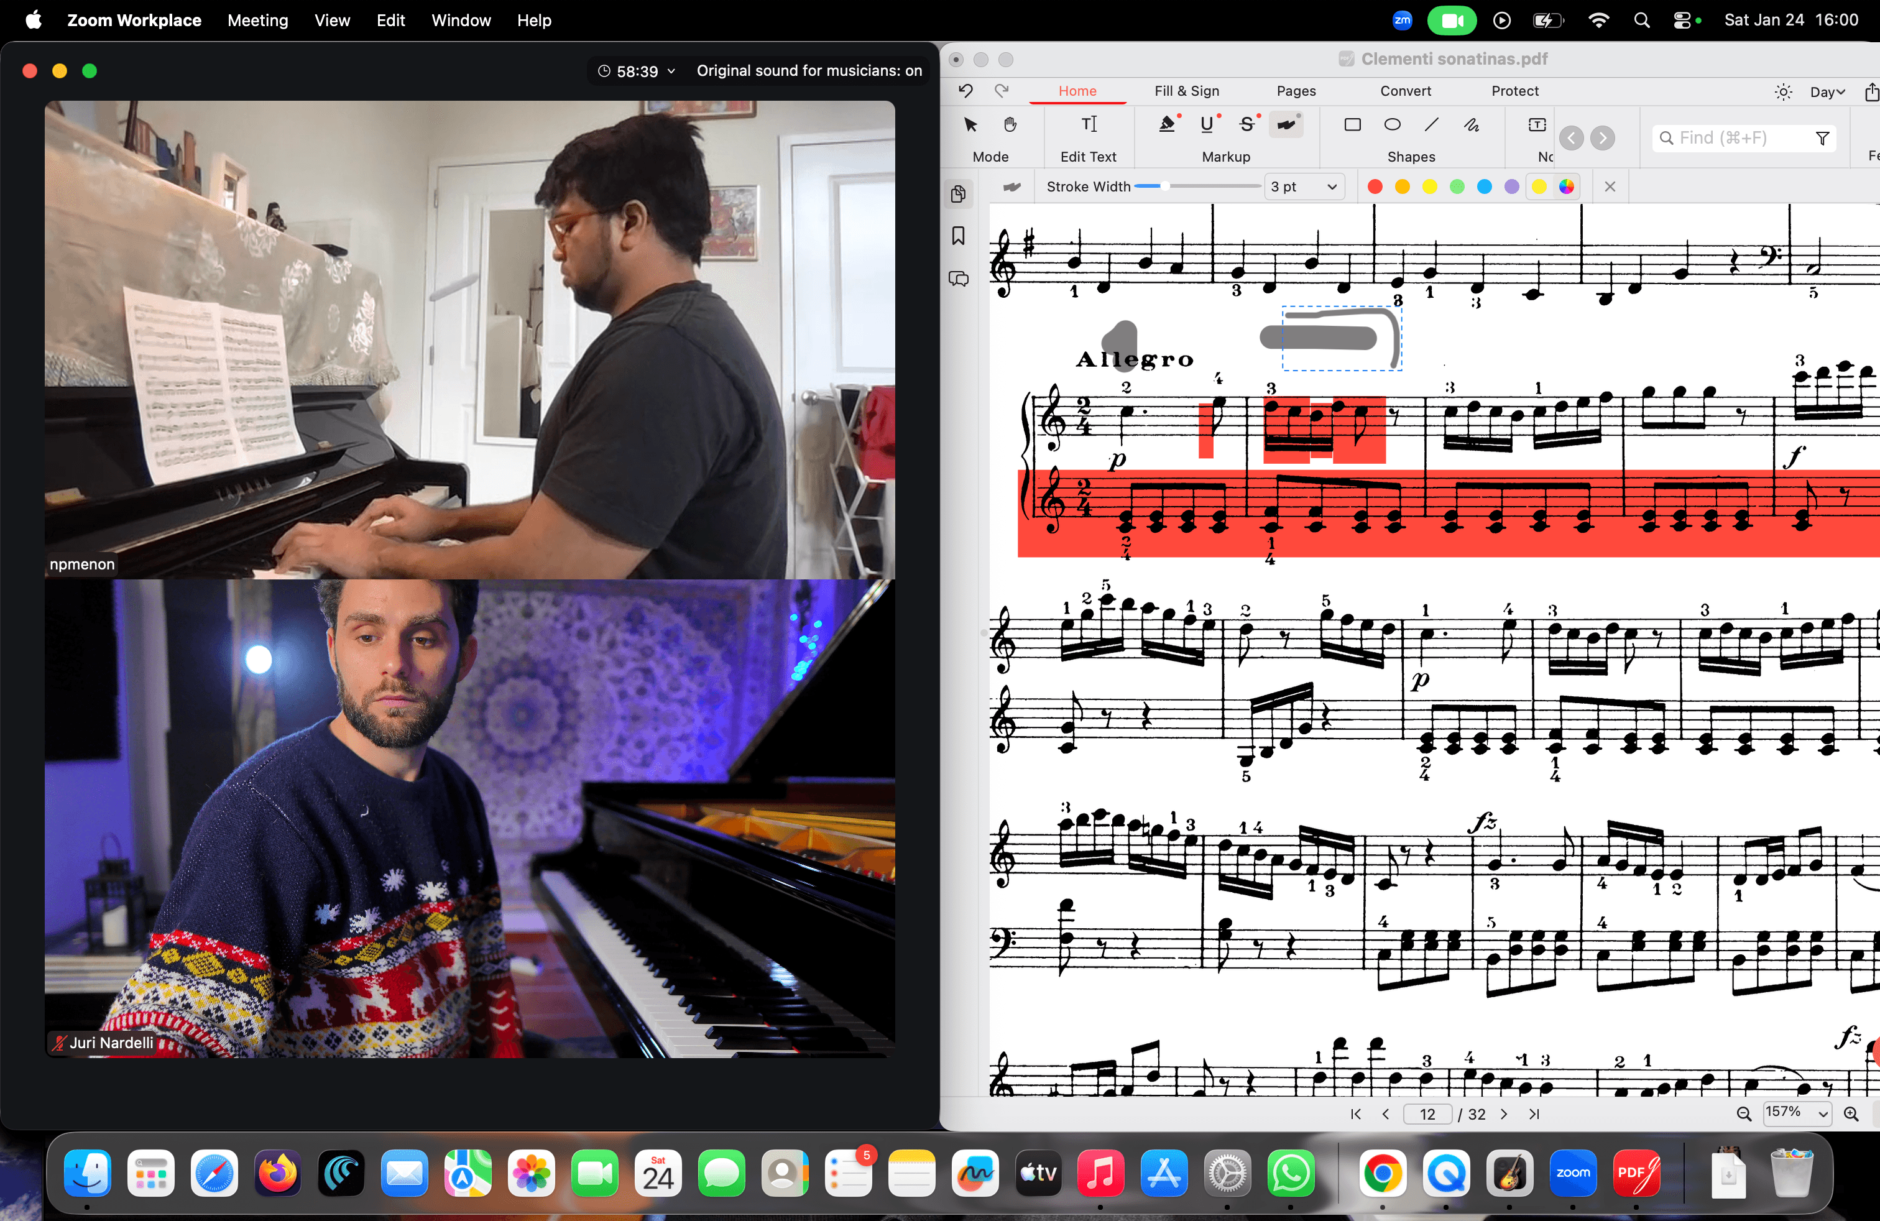This screenshot has width=1880, height=1221.
Task: Pick the blue color swatch
Action: click(x=1484, y=187)
